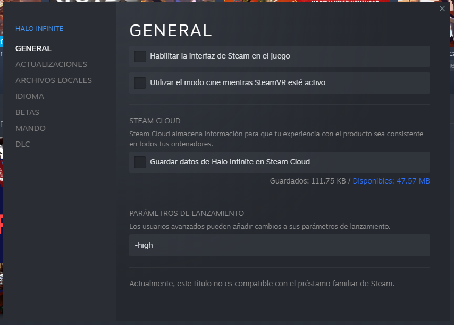Viewport: 454px width, 325px height.
Task: Click the Steam Cloud description paragraph
Action: pos(276,138)
